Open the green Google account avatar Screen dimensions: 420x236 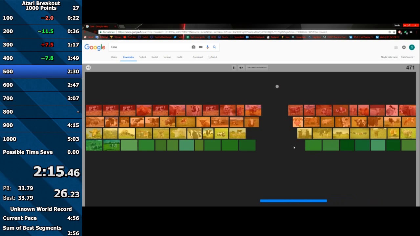pos(412,47)
